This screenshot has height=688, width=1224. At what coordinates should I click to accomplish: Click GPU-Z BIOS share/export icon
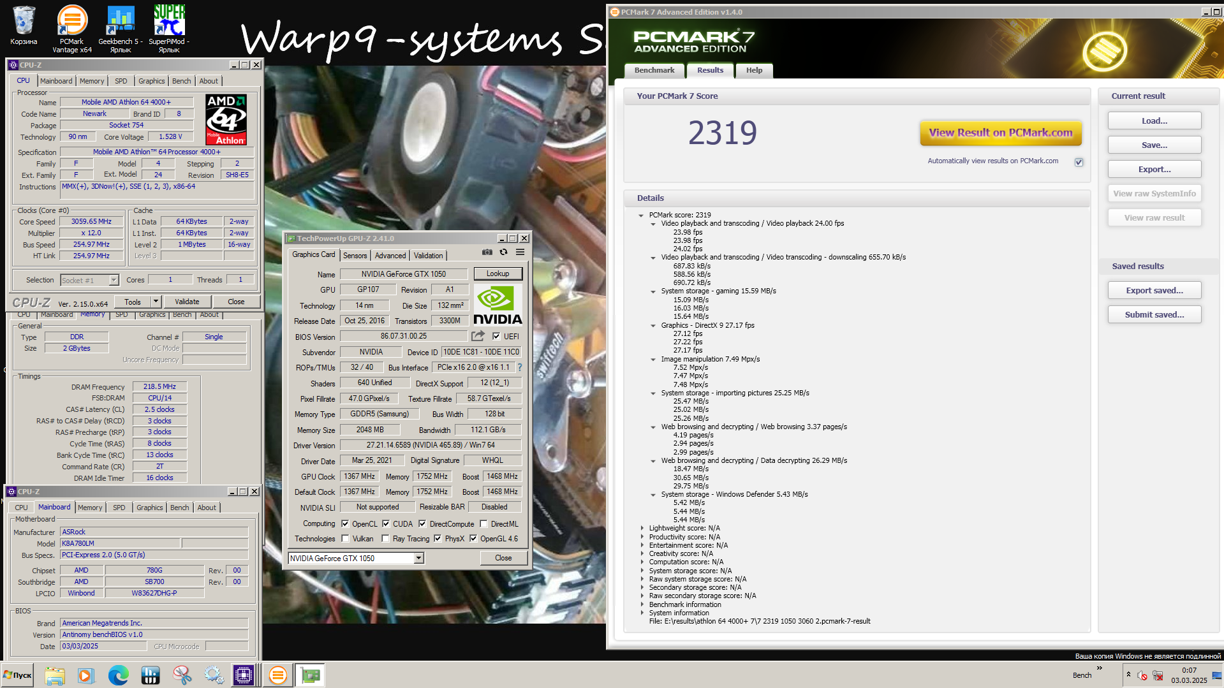pos(478,336)
